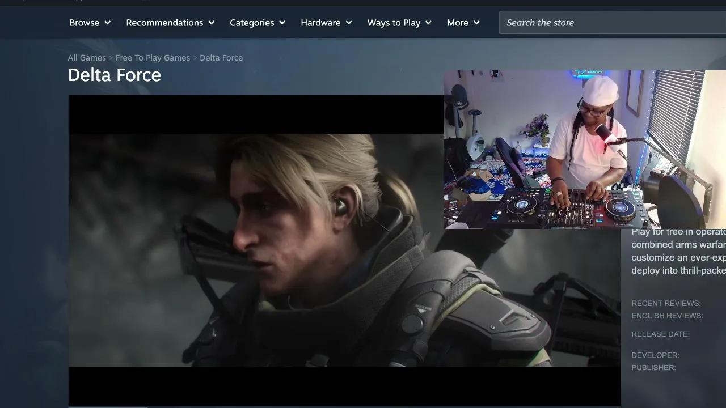Open the Categories dropdown menu
This screenshot has height=408, width=726.
point(258,23)
